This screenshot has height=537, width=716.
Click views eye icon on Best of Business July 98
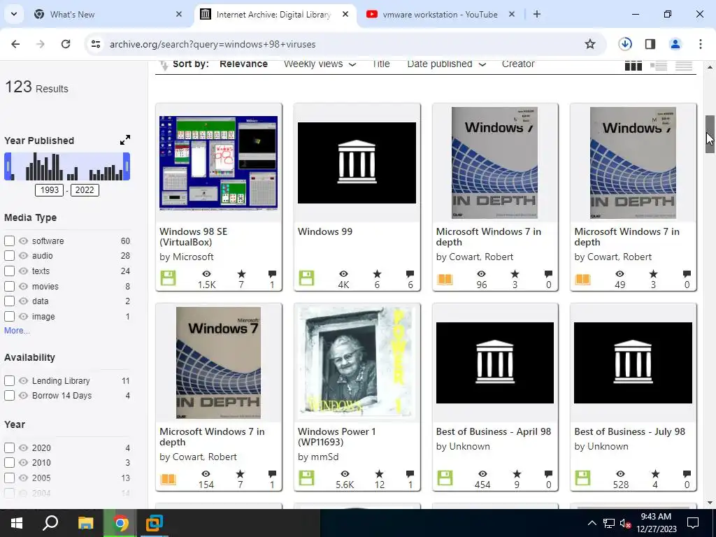coord(620,474)
